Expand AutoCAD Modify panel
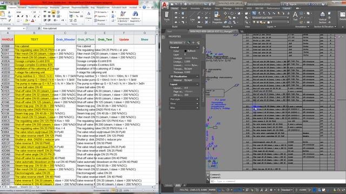The height and width of the screenshot is (194, 346). pyautogui.click(x=227, y=26)
